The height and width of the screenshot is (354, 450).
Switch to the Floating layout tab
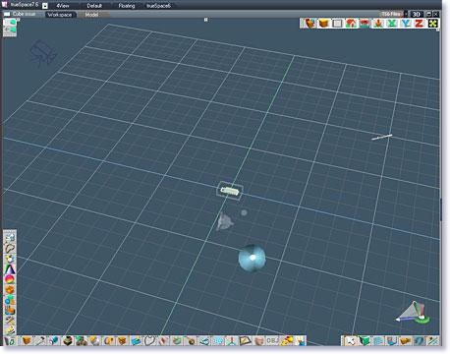127,6
